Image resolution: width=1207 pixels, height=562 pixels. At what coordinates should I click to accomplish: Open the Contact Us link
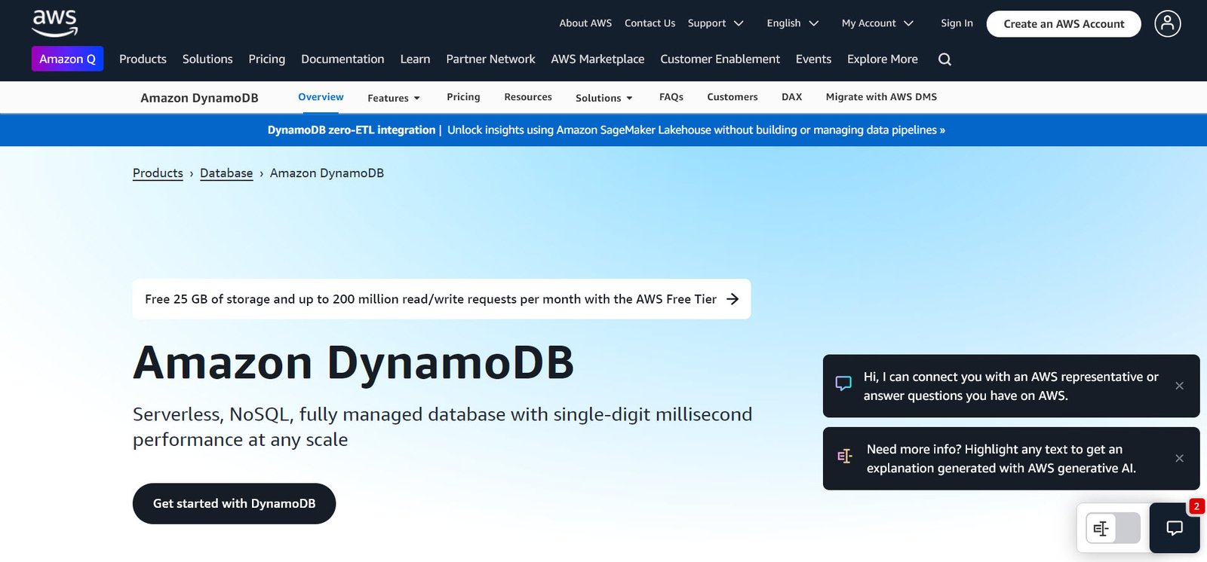650,23
